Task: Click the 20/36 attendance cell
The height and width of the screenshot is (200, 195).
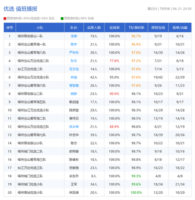Action: click(x=180, y=135)
